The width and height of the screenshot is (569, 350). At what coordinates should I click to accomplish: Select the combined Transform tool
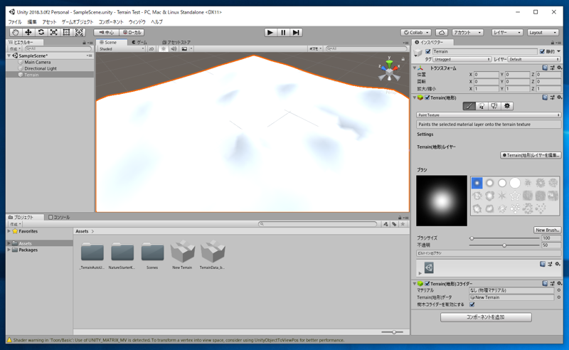[79, 32]
